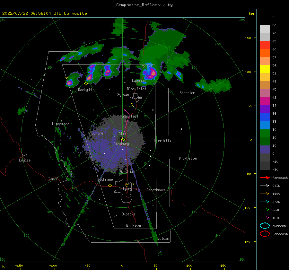Click the dBZ legend heading
289x270 pixels.
[272, 17]
